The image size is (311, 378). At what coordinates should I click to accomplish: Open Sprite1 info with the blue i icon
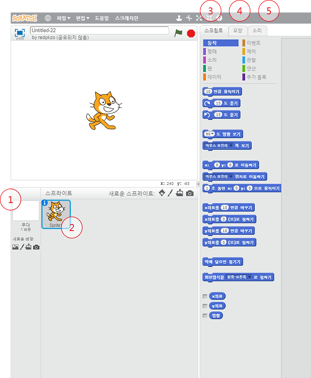44,203
